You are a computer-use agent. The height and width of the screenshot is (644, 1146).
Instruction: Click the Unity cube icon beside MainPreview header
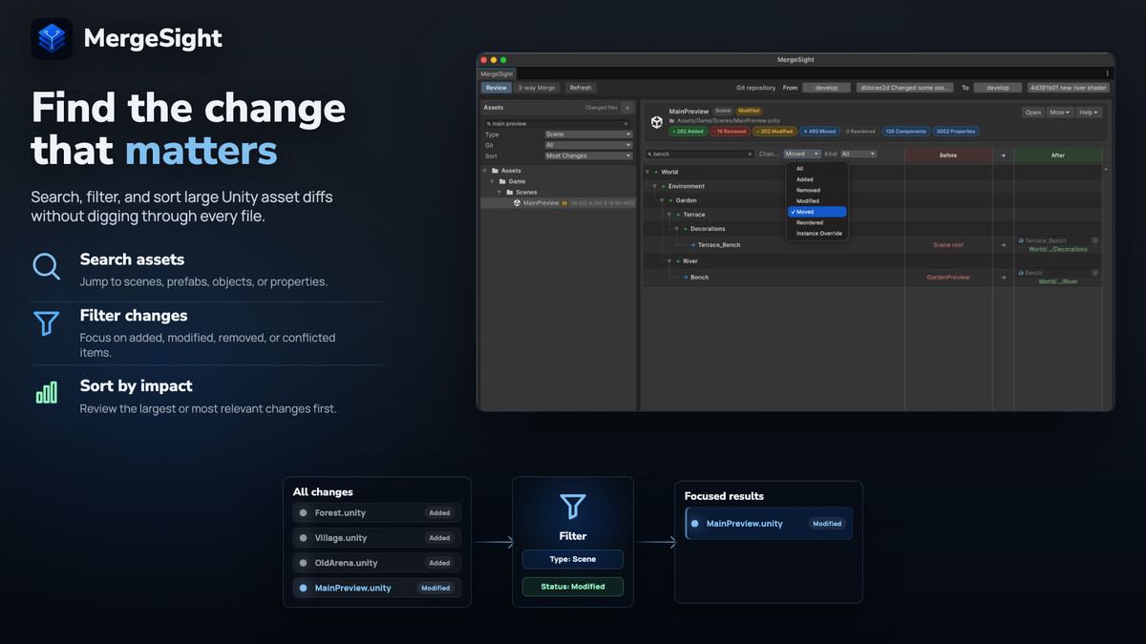pos(657,122)
